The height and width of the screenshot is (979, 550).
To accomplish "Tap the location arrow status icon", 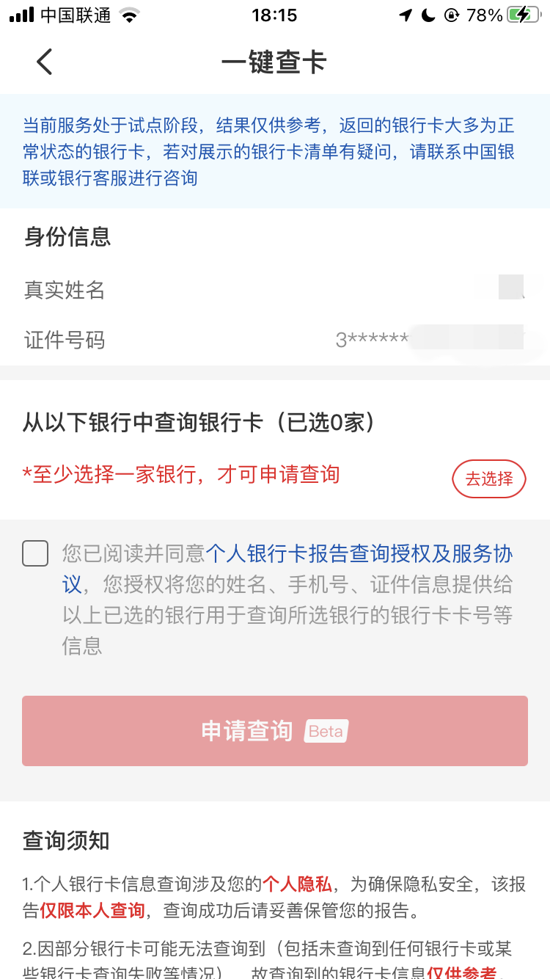I will (406, 15).
